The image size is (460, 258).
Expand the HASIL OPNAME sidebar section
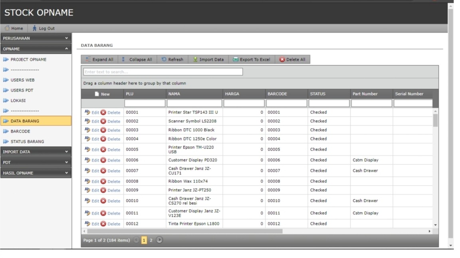click(36, 173)
